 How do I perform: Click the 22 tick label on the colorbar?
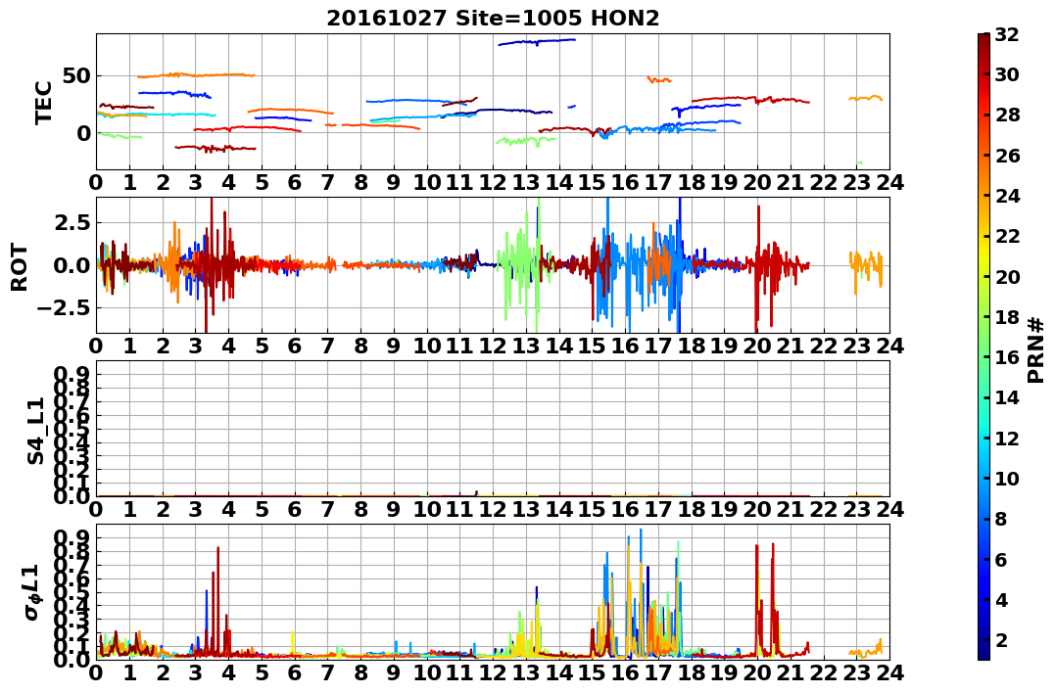click(1007, 236)
